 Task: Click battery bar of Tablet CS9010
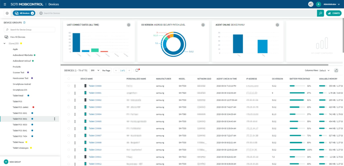click(297, 150)
